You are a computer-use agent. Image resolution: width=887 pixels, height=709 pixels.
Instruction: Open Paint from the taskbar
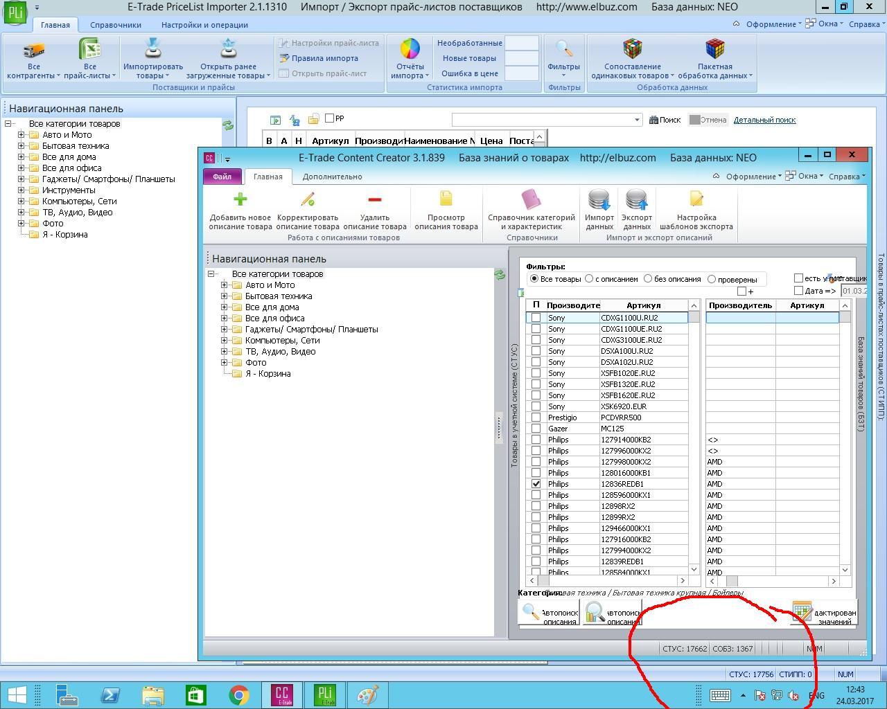(368, 695)
